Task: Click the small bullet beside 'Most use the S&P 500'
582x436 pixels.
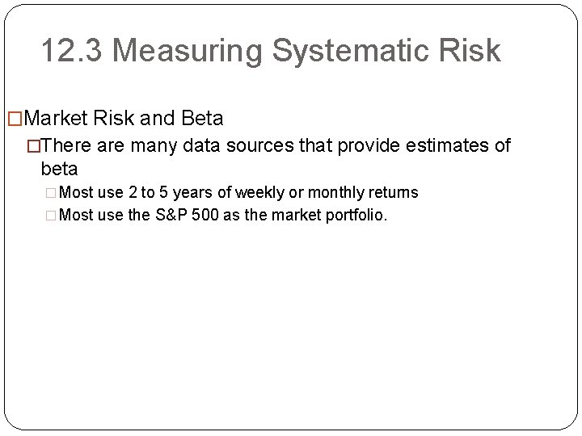Action: click(x=51, y=216)
